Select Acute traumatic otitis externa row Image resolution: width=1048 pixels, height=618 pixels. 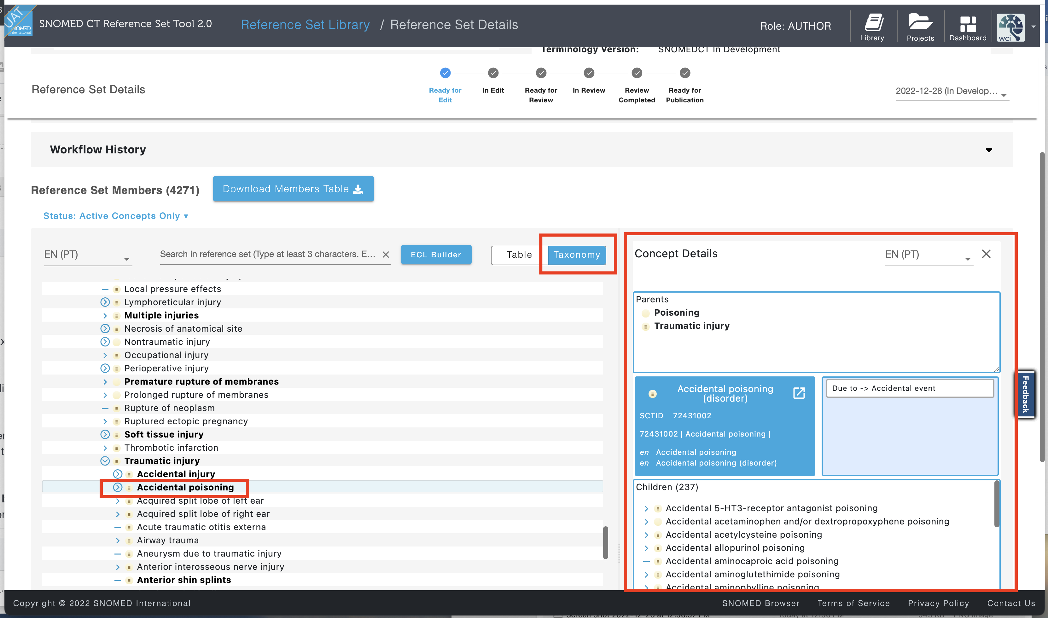pyautogui.click(x=323, y=527)
